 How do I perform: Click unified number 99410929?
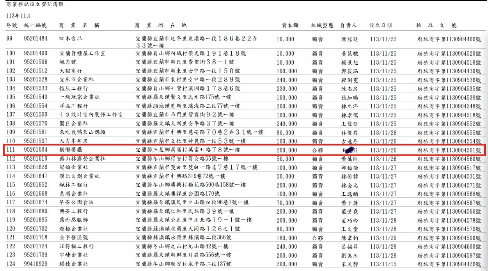[x=35, y=264]
